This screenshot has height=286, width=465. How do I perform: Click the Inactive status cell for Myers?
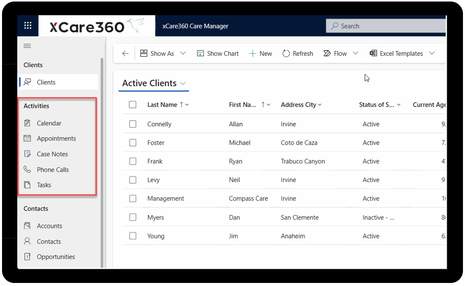[x=378, y=218]
